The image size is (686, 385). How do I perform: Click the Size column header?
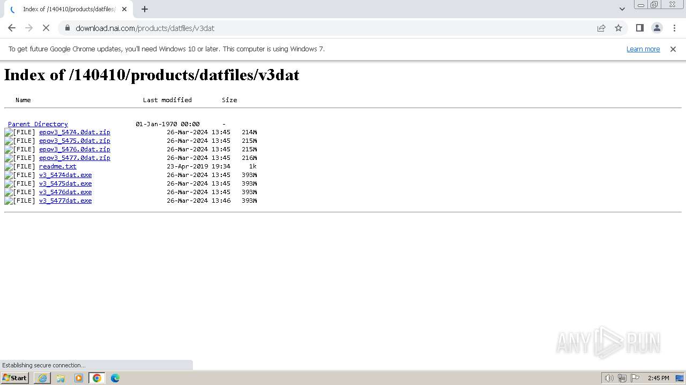pos(229,100)
